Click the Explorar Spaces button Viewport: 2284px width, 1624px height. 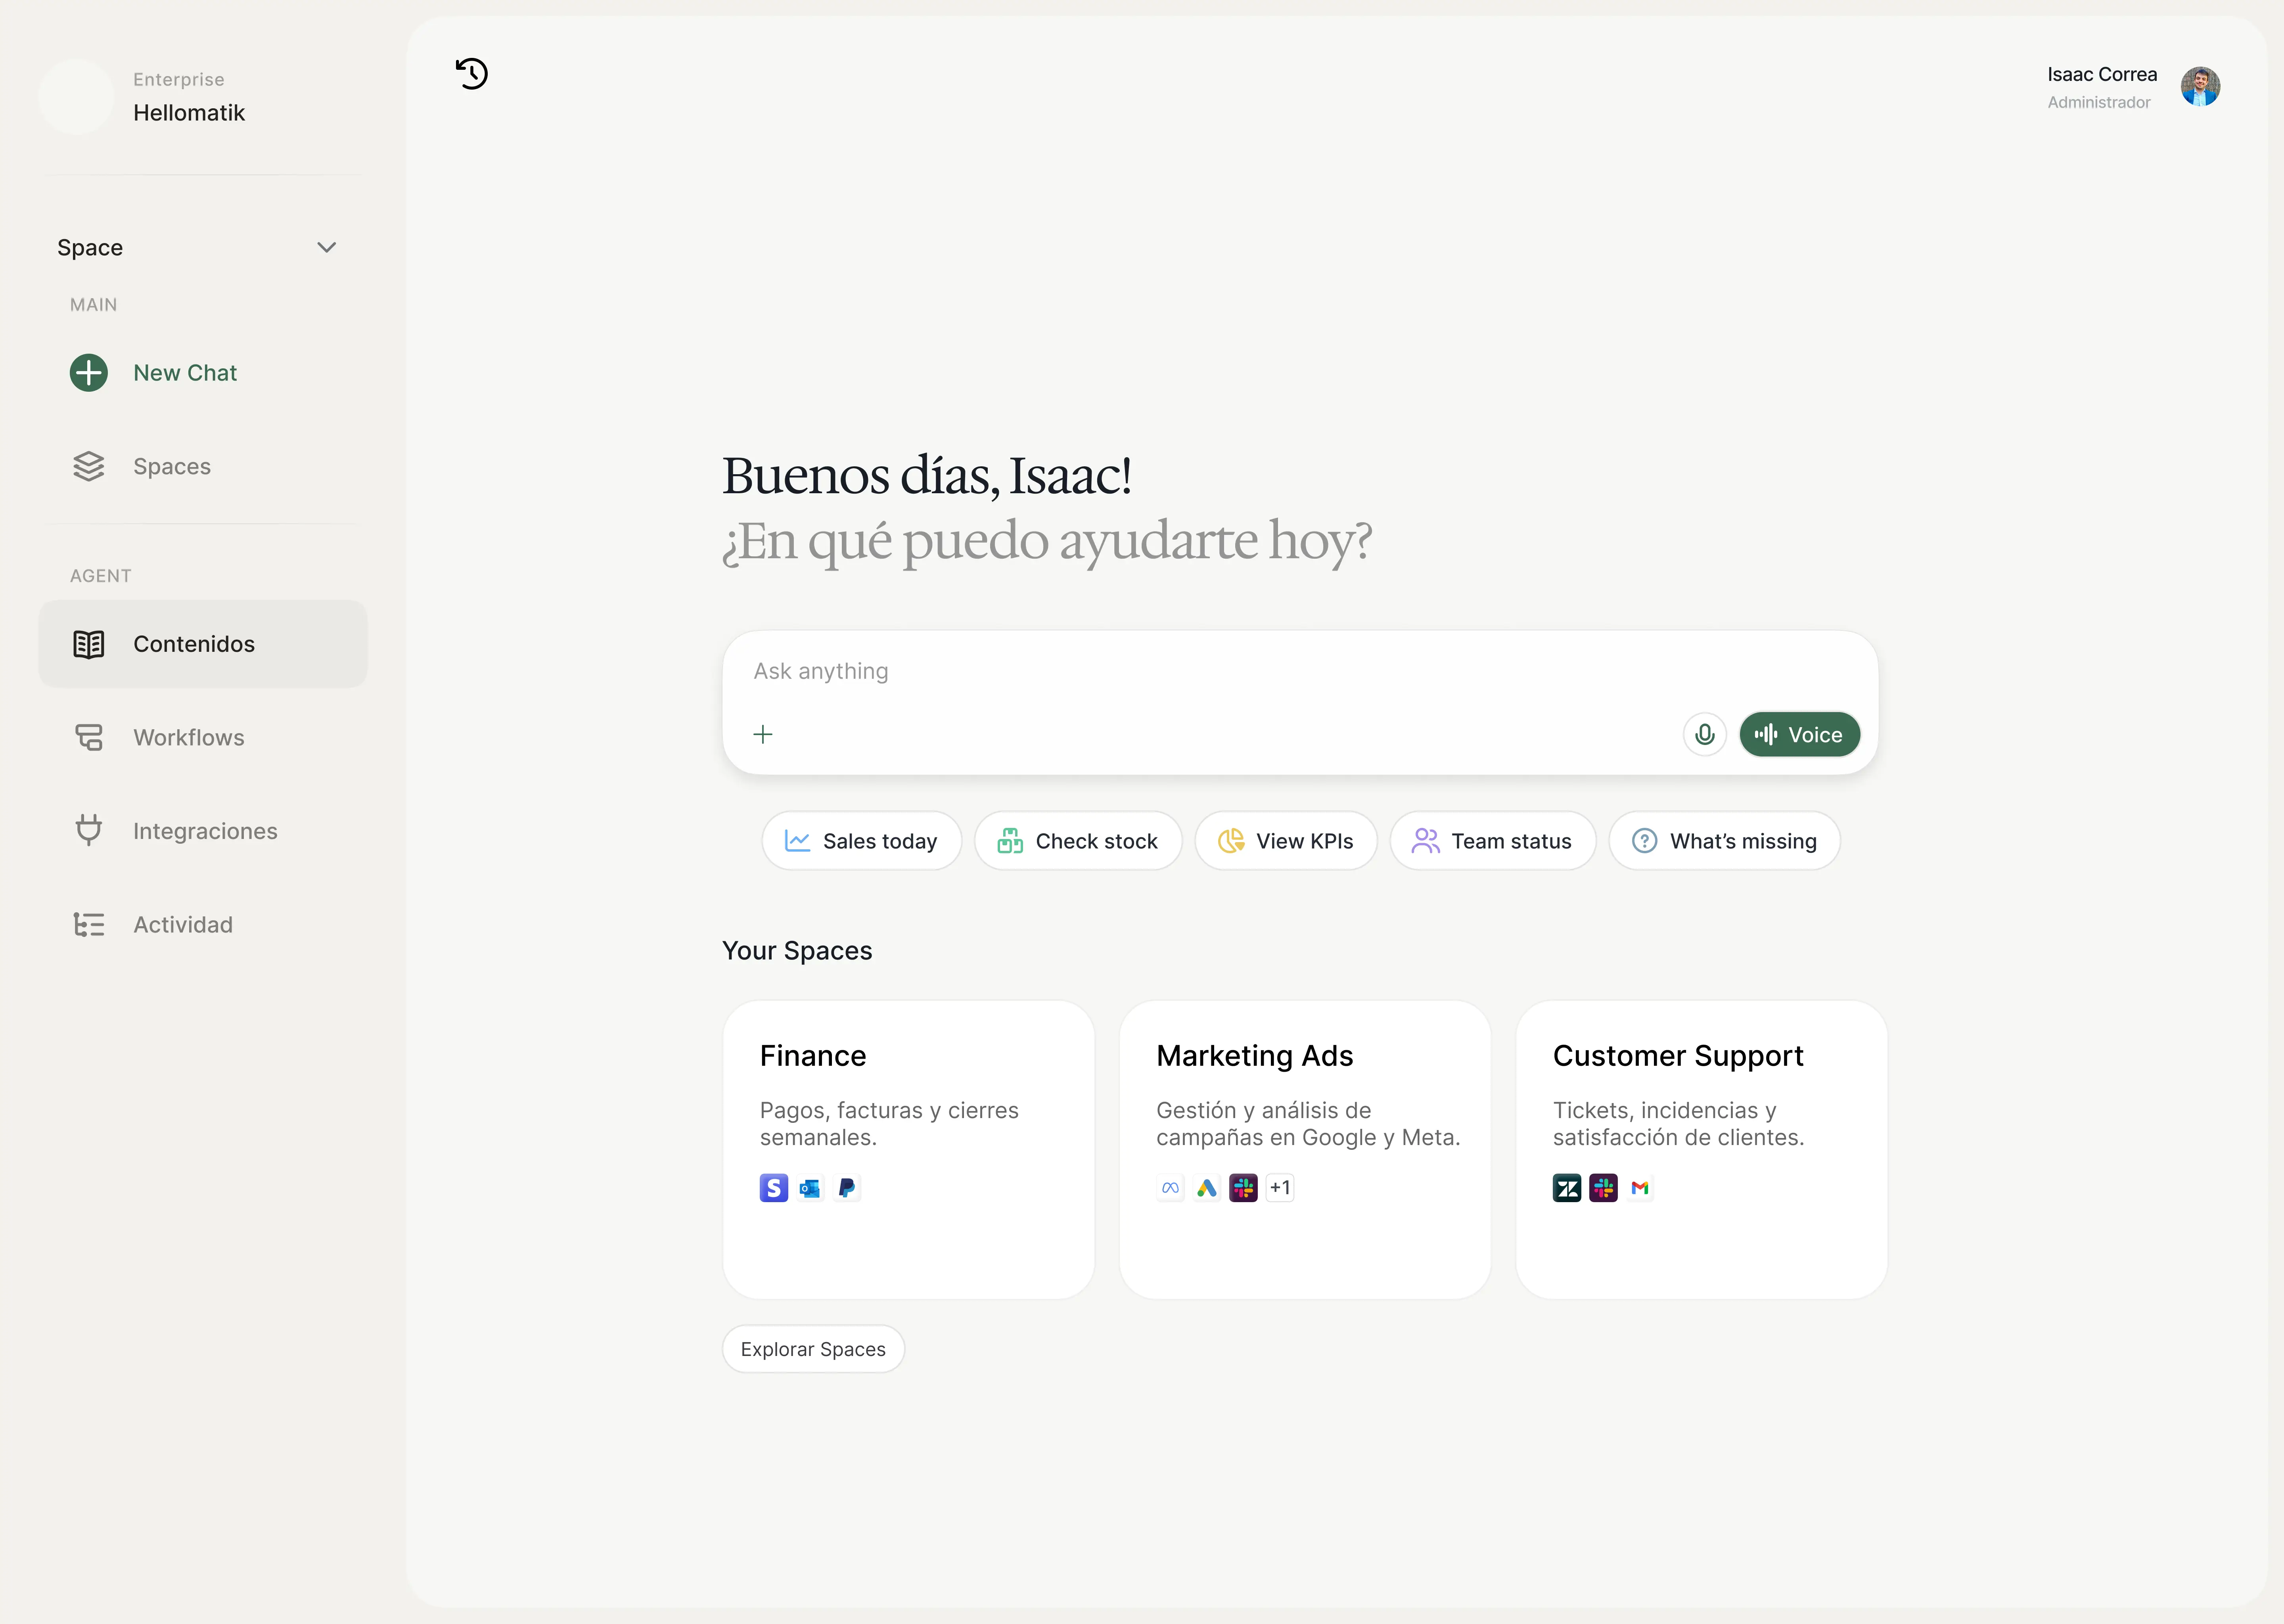click(812, 1348)
